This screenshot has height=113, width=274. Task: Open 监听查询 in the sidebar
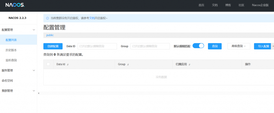[11, 60]
